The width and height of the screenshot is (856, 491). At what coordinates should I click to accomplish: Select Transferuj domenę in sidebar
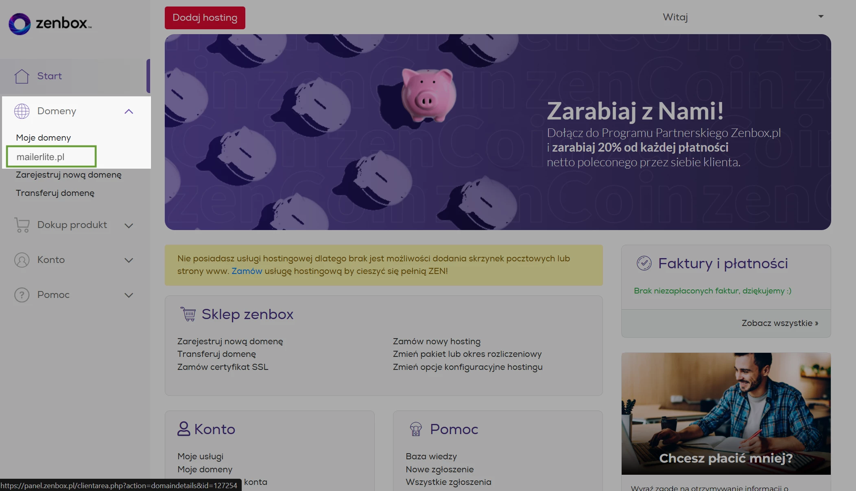pyautogui.click(x=55, y=193)
